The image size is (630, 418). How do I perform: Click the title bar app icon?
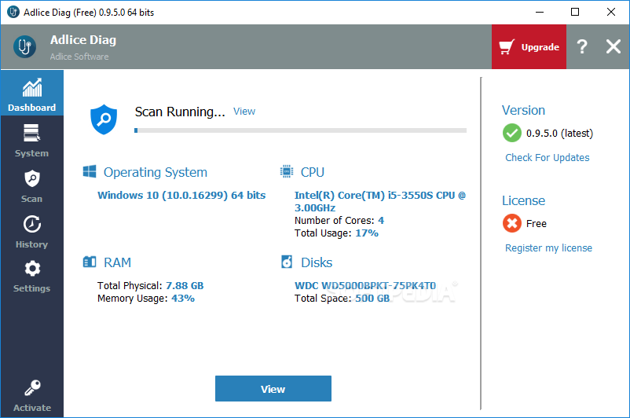click(13, 12)
